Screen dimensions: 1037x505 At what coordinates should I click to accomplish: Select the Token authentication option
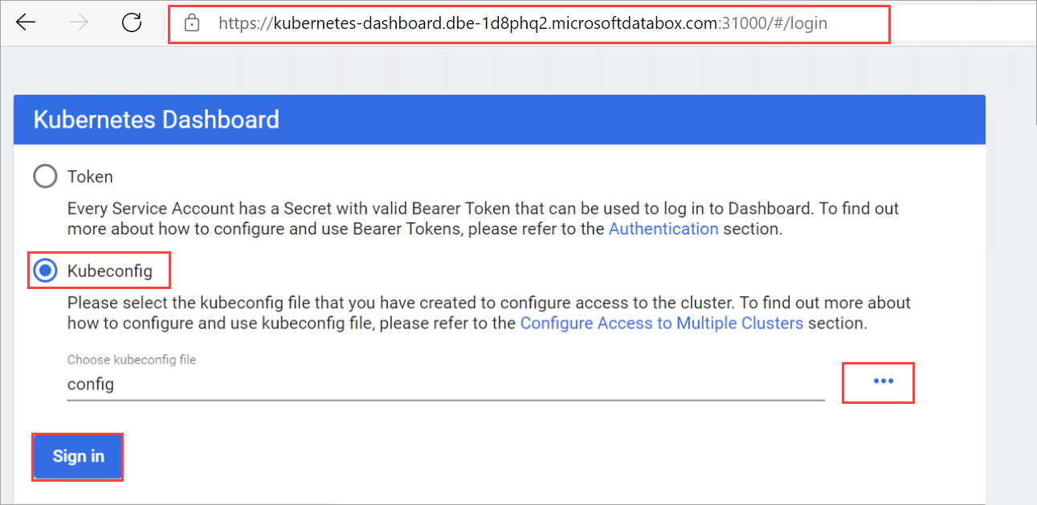[x=45, y=176]
